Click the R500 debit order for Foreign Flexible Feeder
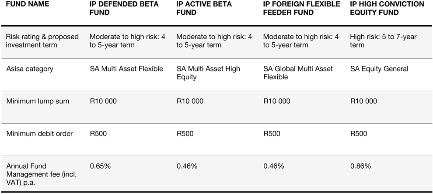This screenshot has height=194, width=433. pyautogui.click(x=272, y=134)
